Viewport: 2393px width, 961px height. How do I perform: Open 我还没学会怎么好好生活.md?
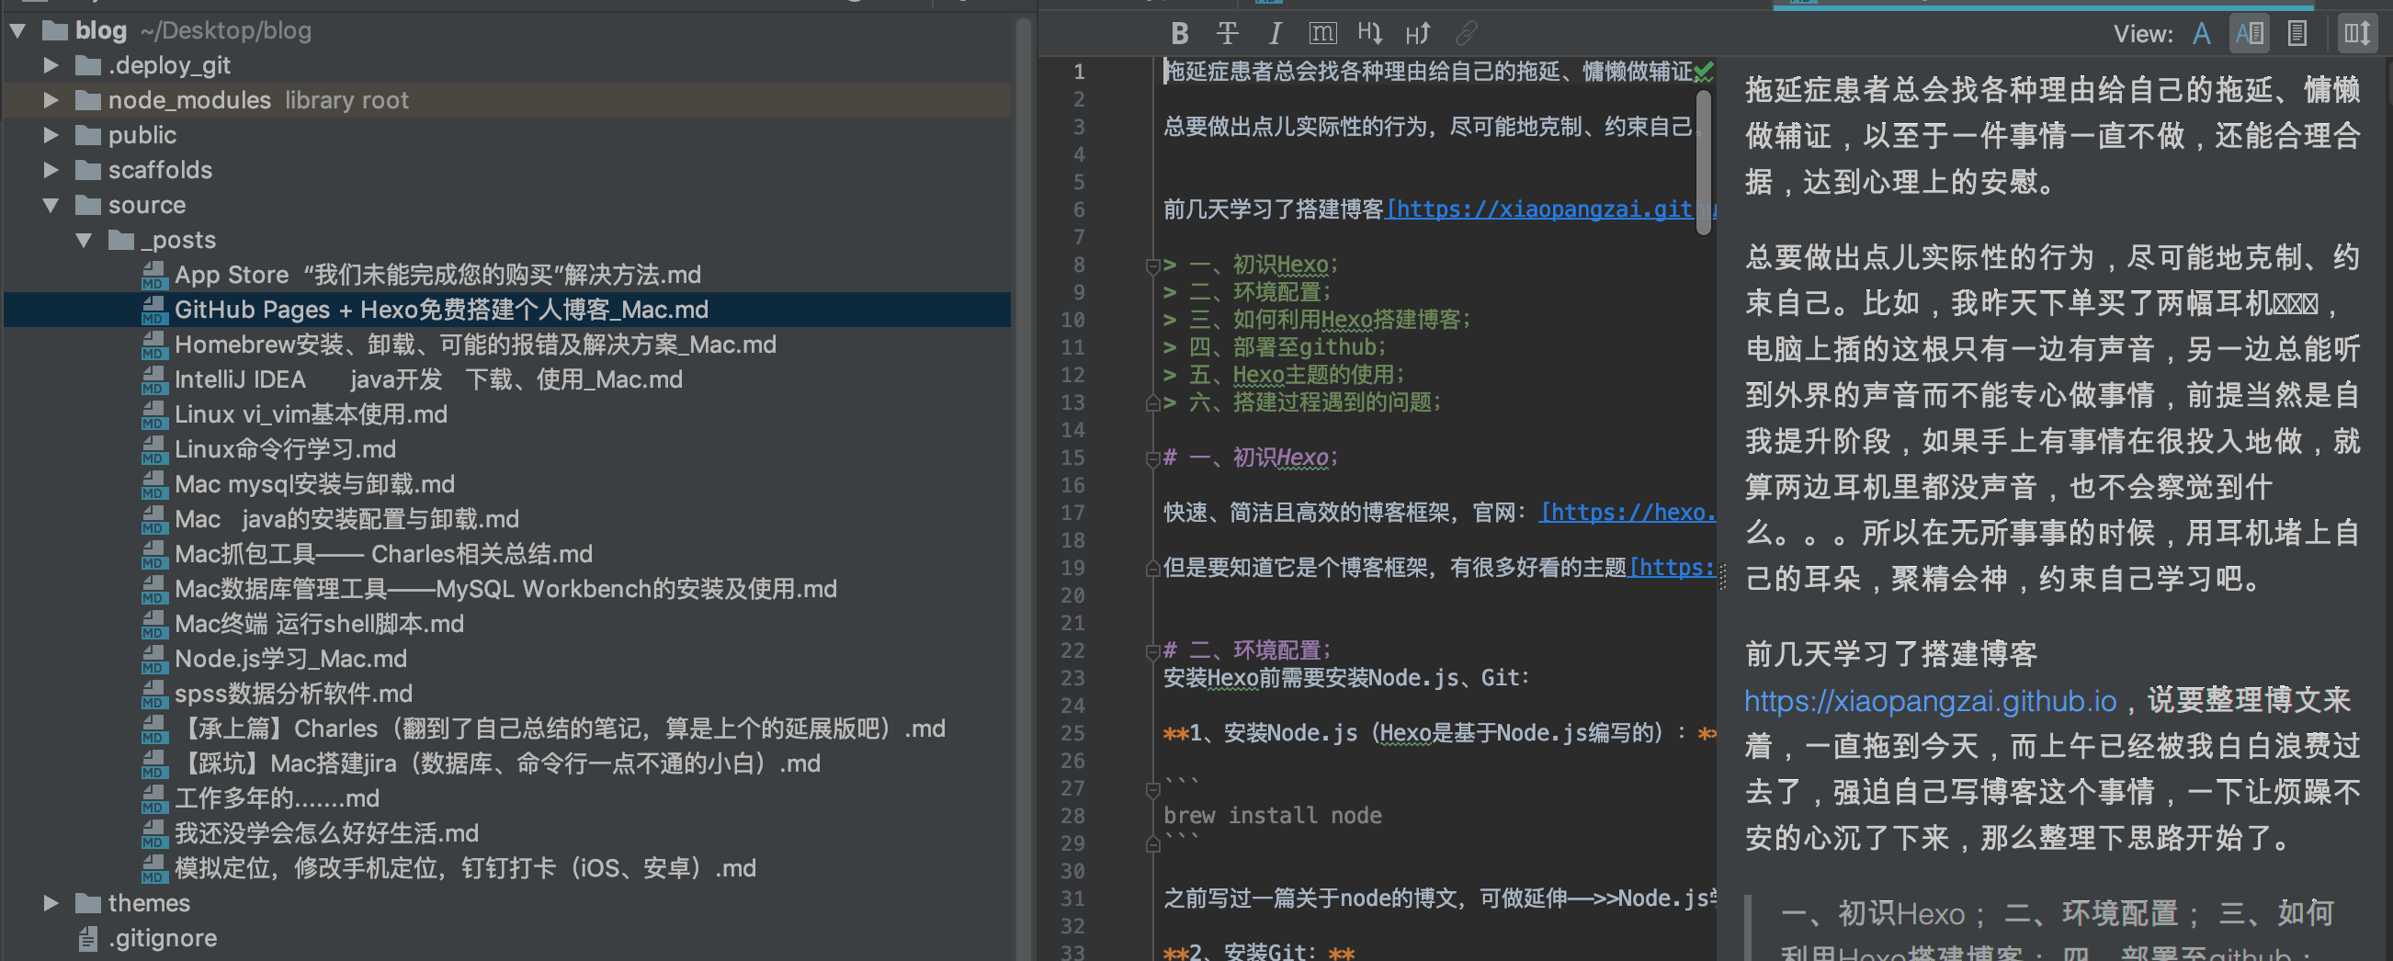[x=327, y=834]
